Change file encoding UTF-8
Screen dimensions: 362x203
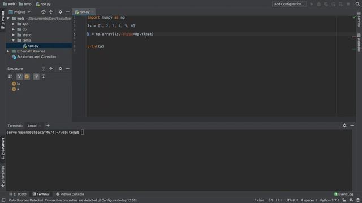(291, 200)
